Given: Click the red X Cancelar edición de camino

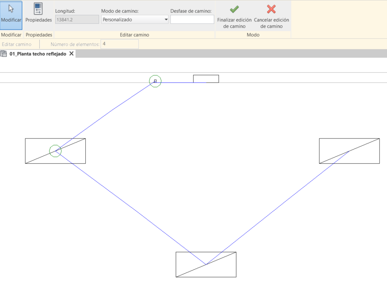Looking at the screenshot, I should pyautogui.click(x=271, y=16).
